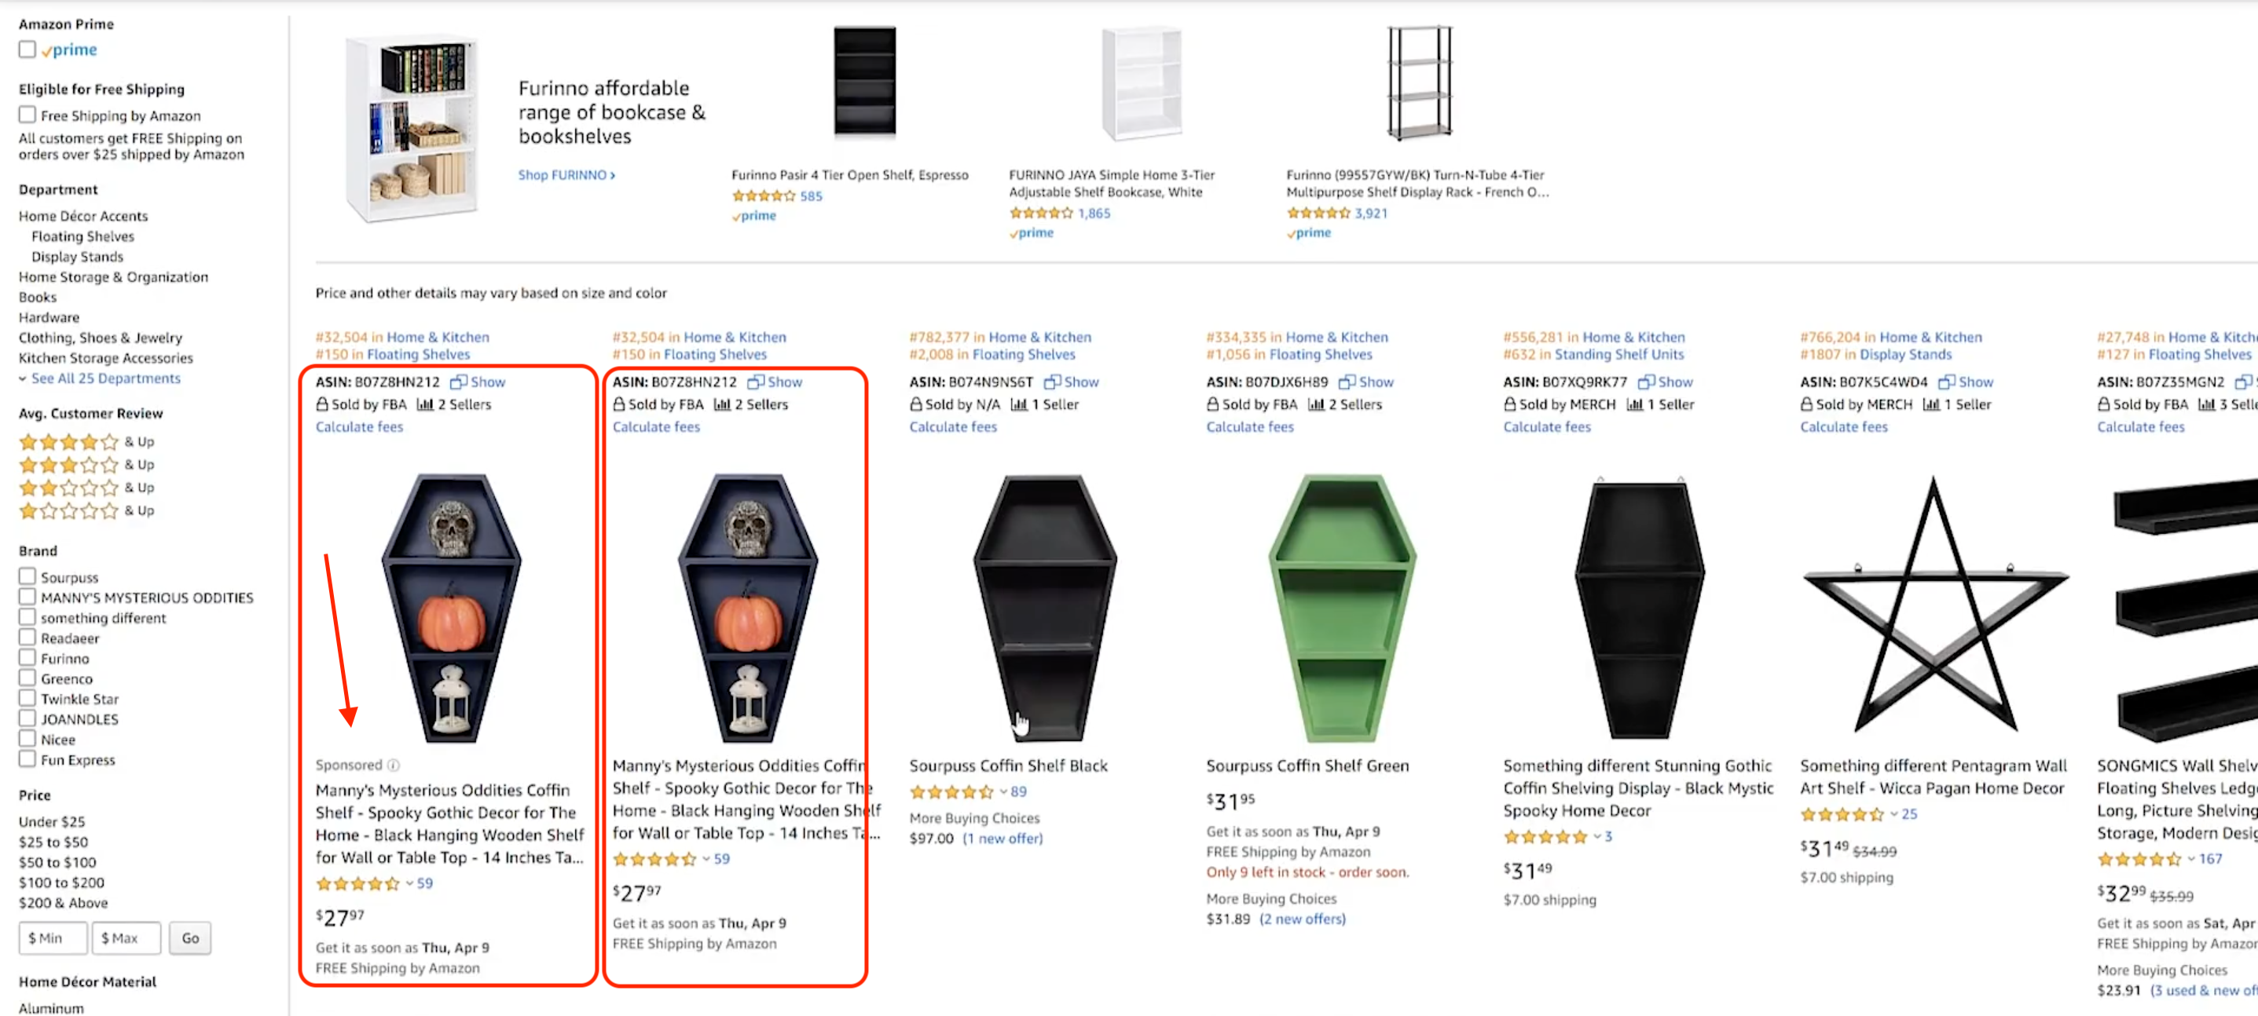Screen dimensions: 2258x1016
Task: Open rating dropdown beside 89 reviews
Action: pos(1003,791)
